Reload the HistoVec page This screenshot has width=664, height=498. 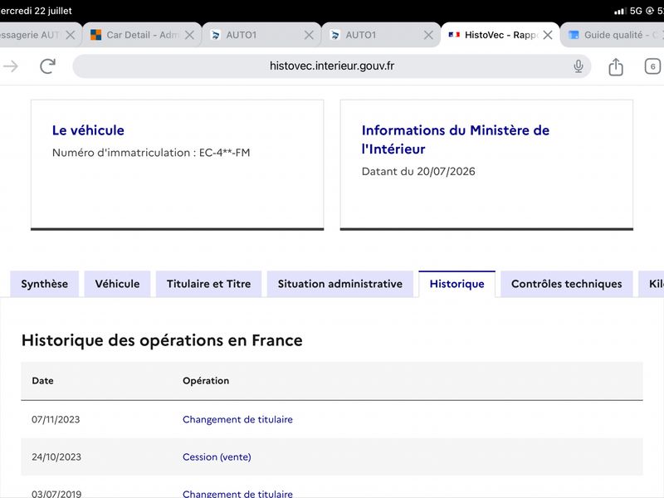[48, 66]
